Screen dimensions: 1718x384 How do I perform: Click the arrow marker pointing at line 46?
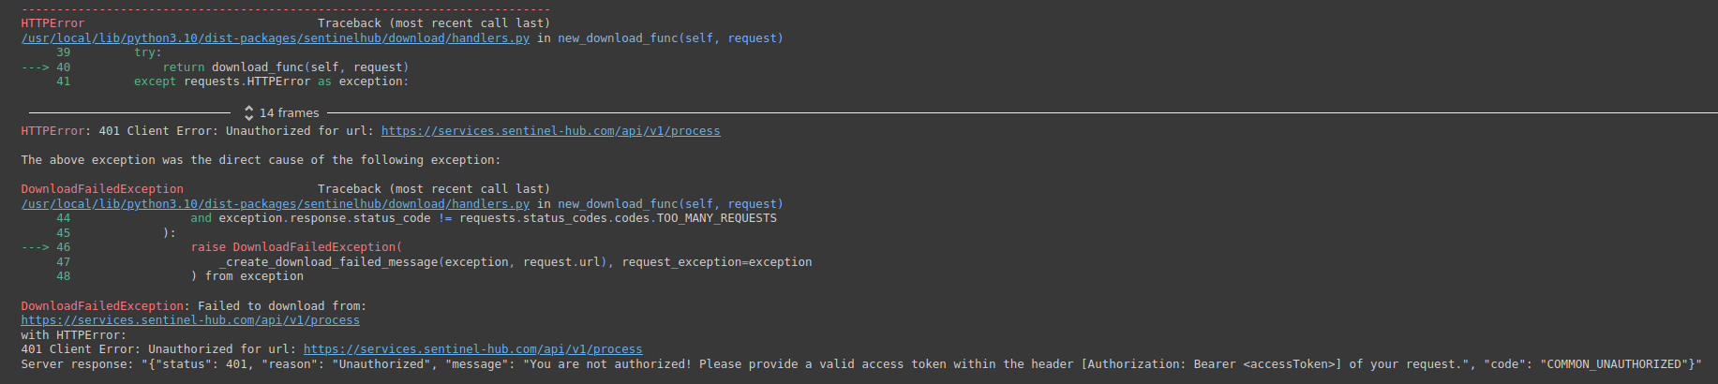point(35,247)
